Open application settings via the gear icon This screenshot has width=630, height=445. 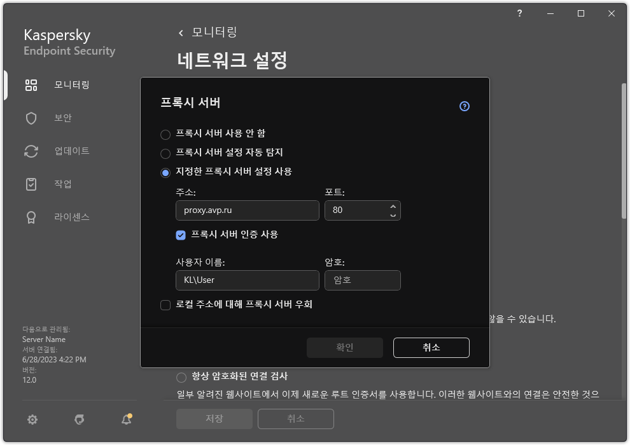tap(32, 420)
